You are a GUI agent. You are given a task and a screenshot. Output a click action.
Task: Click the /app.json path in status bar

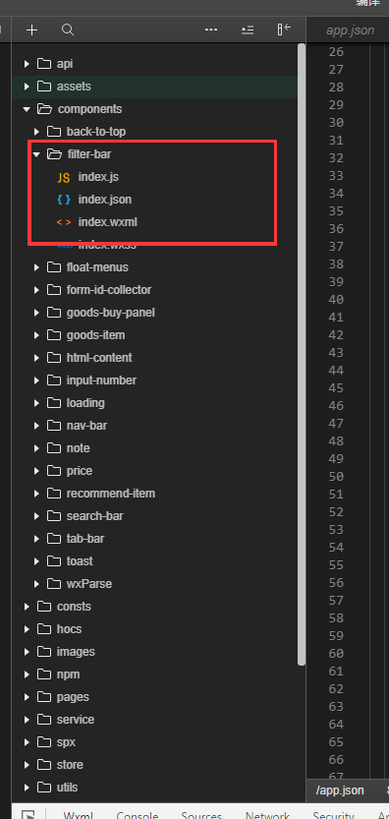point(340,790)
